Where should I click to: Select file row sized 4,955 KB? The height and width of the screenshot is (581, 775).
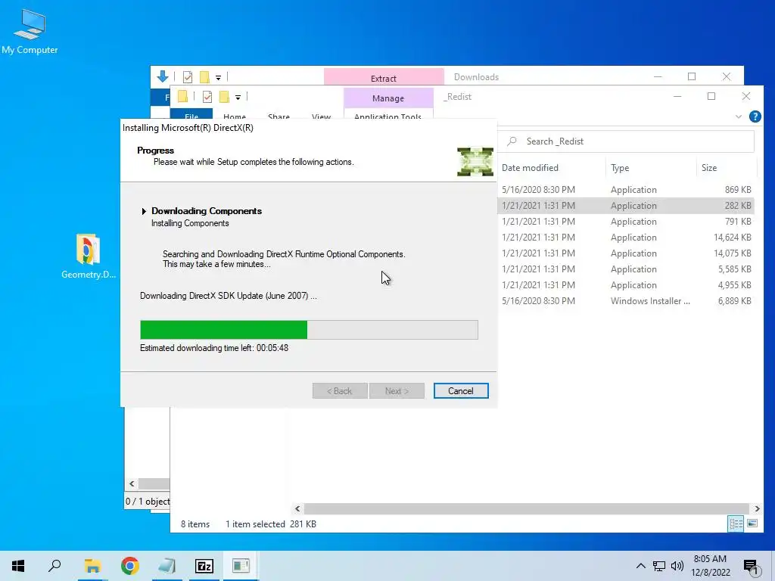[626, 285]
